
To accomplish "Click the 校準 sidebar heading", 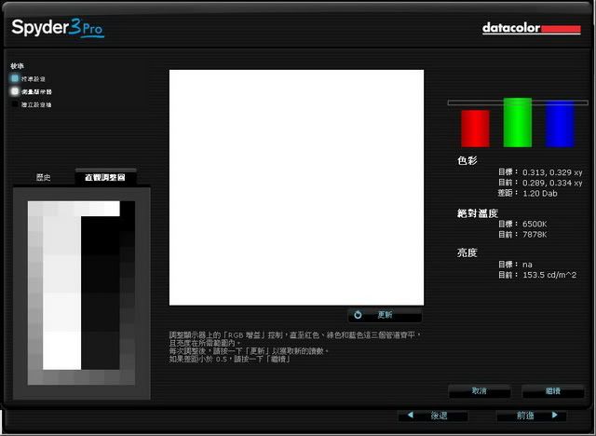I will point(17,66).
